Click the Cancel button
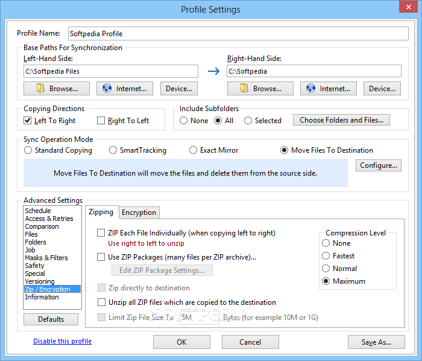422x361 pixels. (x=250, y=342)
